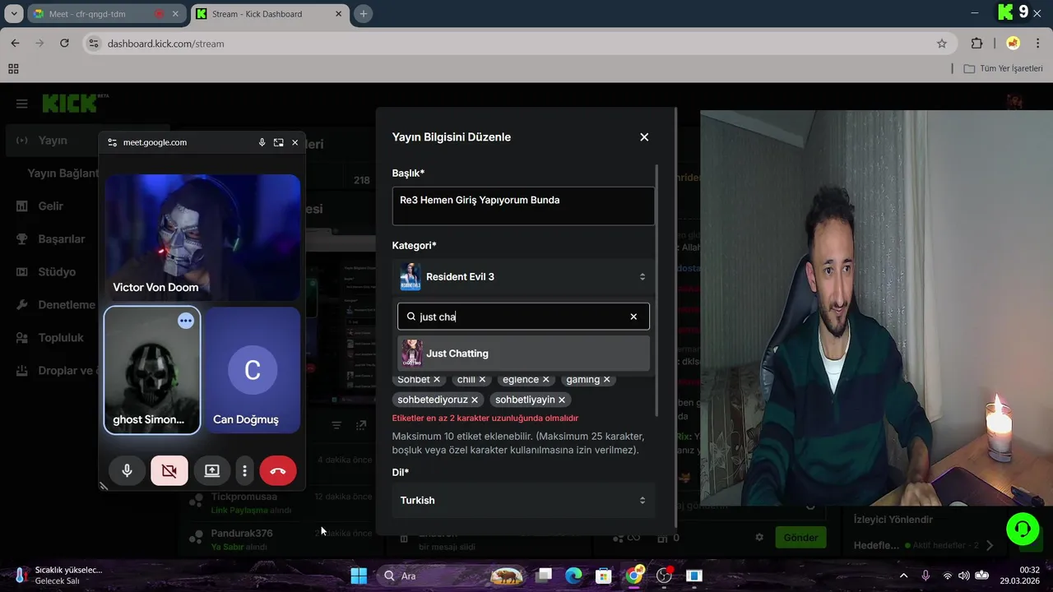Open Chrome from the taskbar

coord(634,576)
